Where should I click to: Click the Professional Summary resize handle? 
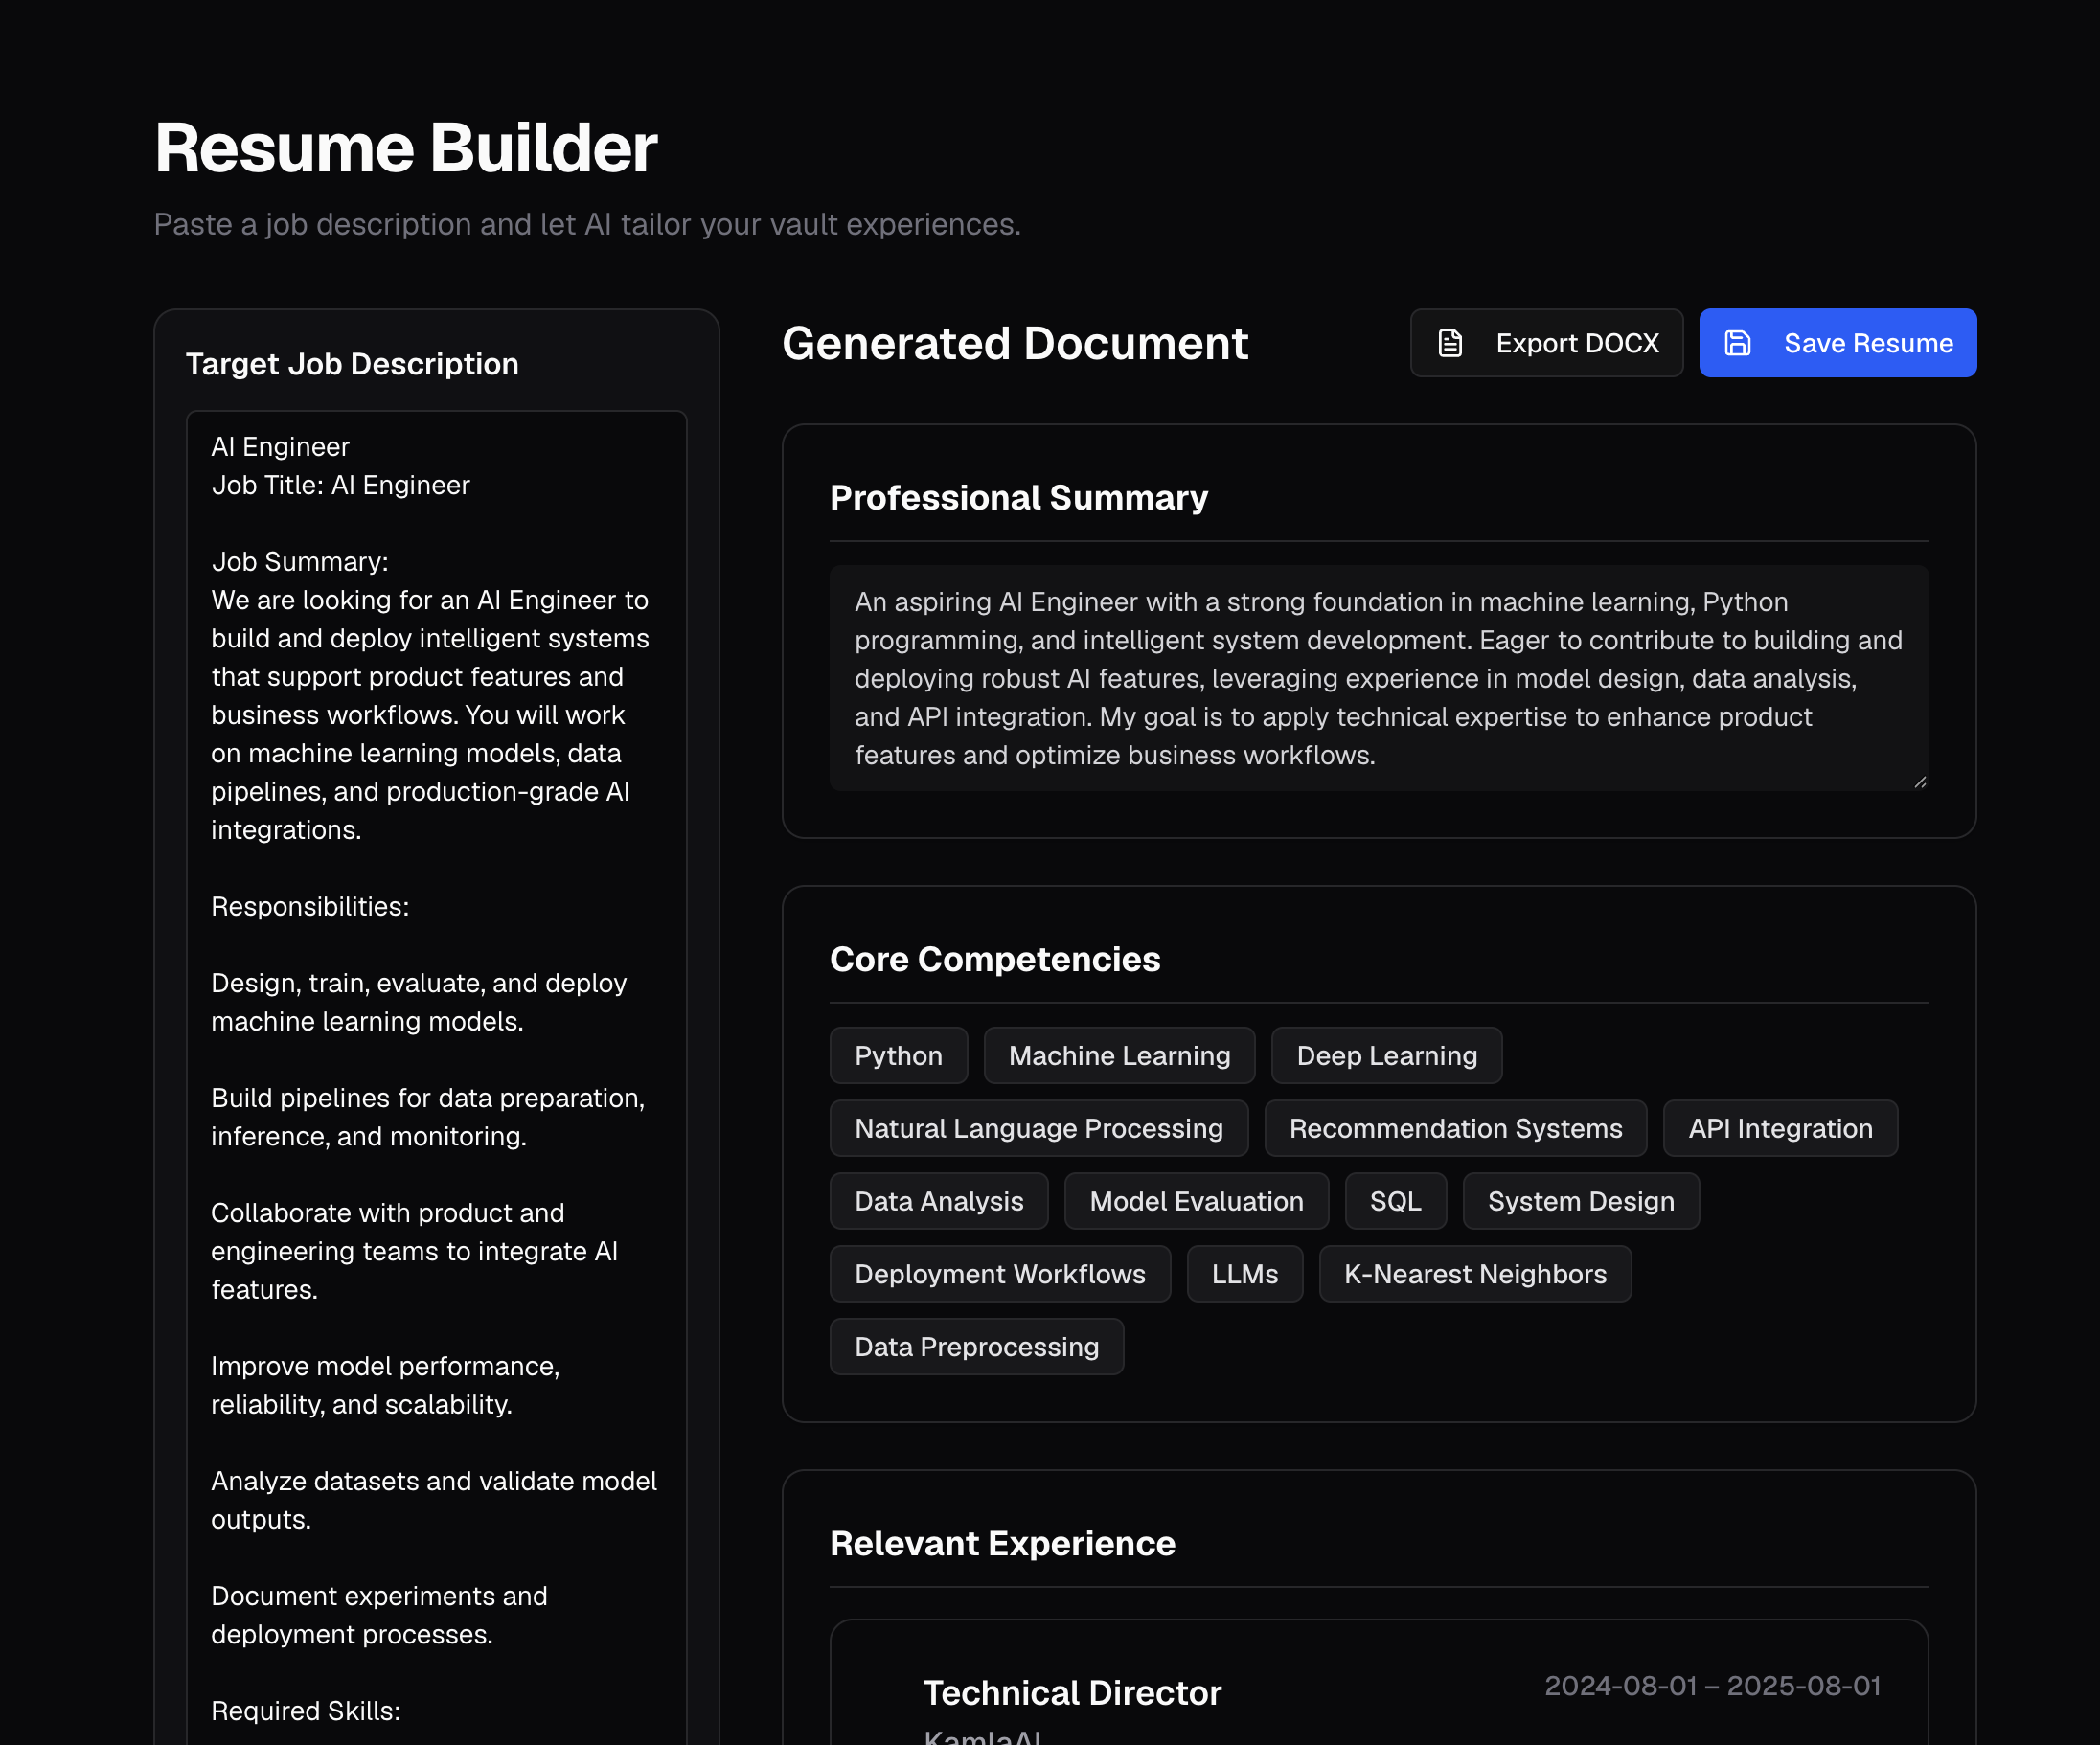(1919, 782)
